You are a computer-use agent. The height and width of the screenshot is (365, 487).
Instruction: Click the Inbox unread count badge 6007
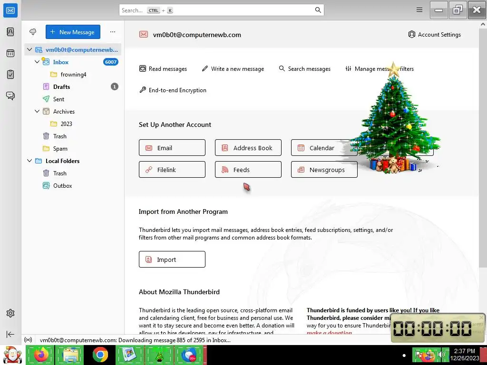pos(110,62)
